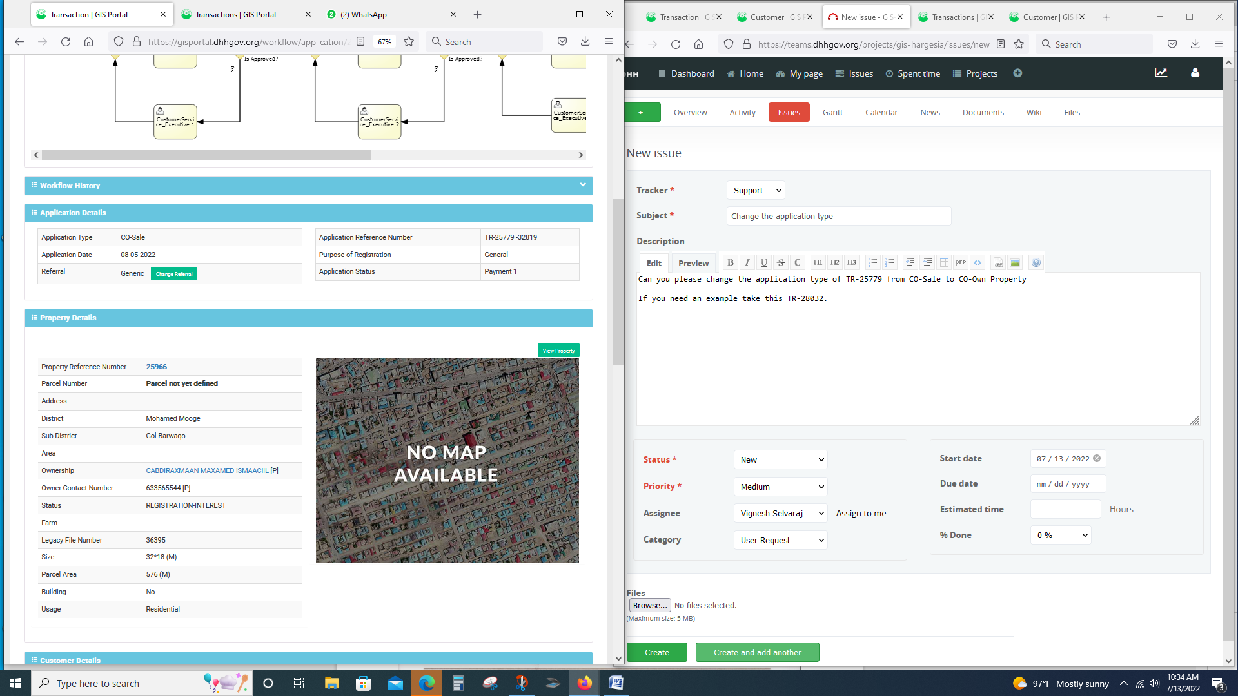Collapse the Property Details panel header
This screenshot has width=1238, height=696.
[308, 318]
